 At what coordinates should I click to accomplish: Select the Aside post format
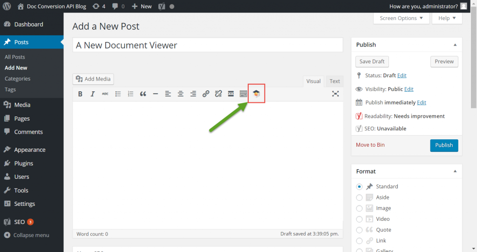tap(359, 198)
